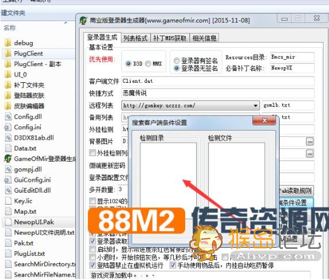Click the GuiConfig.ini file icon
The height and width of the screenshot is (280, 329).
tap(8, 180)
